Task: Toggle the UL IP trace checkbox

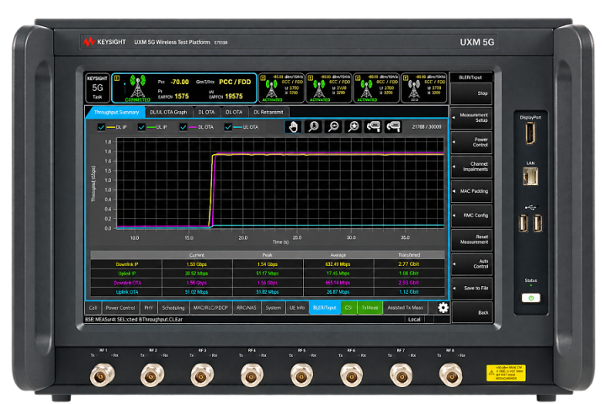Action: coord(142,127)
